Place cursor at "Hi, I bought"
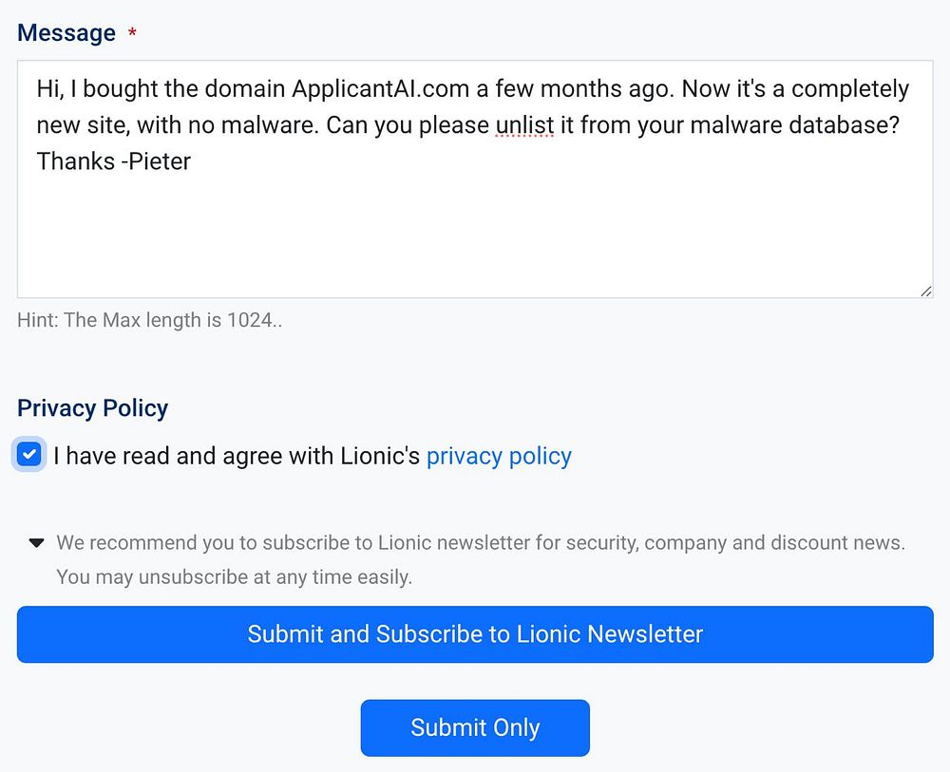950x772 pixels. [x=95, y=89]
